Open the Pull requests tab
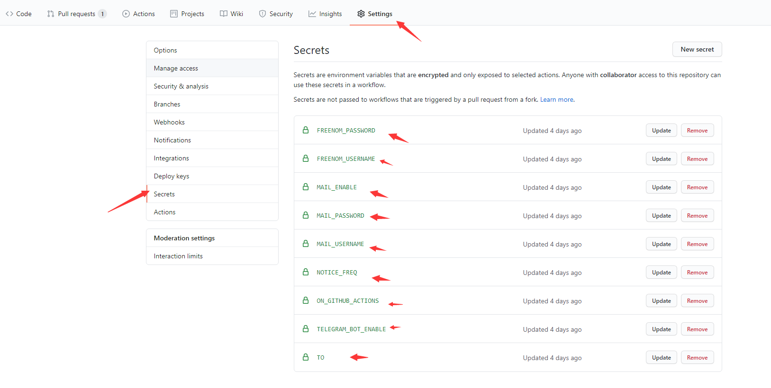Screen dimensions: 771x388 76,14
